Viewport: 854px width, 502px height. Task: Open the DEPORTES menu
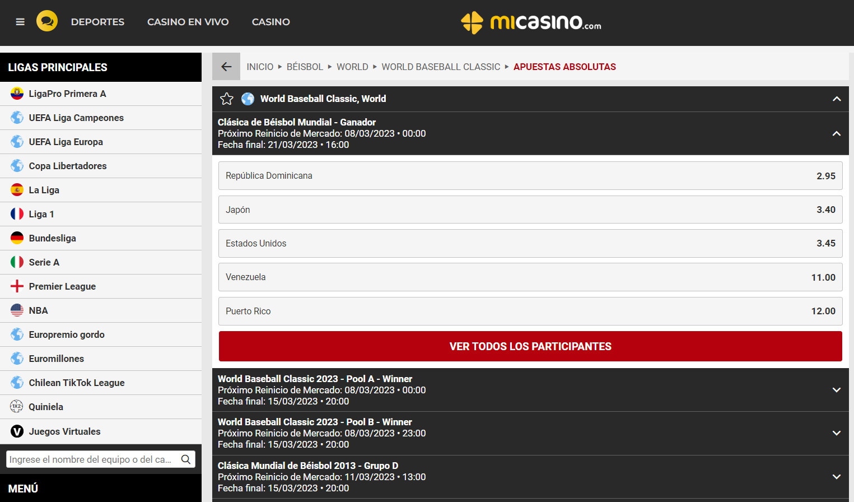[97, 22]
